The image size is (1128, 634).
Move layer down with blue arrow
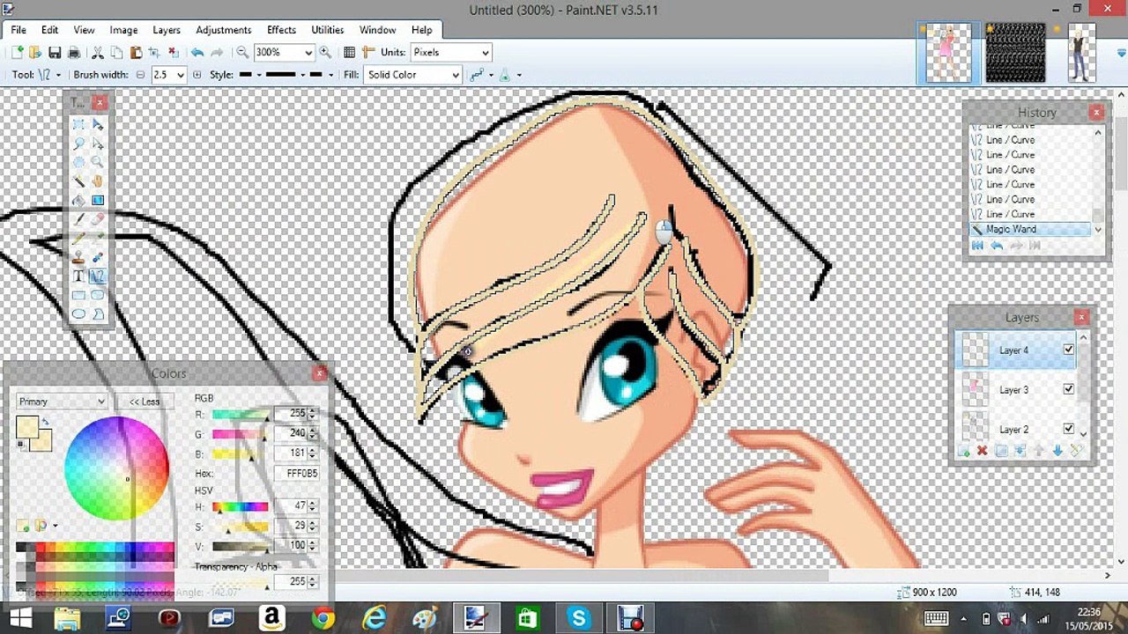(1057, 451)
